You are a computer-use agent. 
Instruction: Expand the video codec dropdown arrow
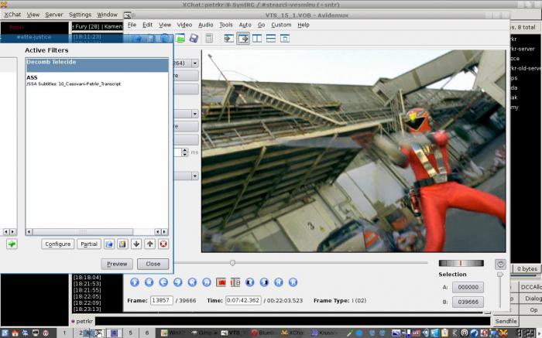coord(195,63)
